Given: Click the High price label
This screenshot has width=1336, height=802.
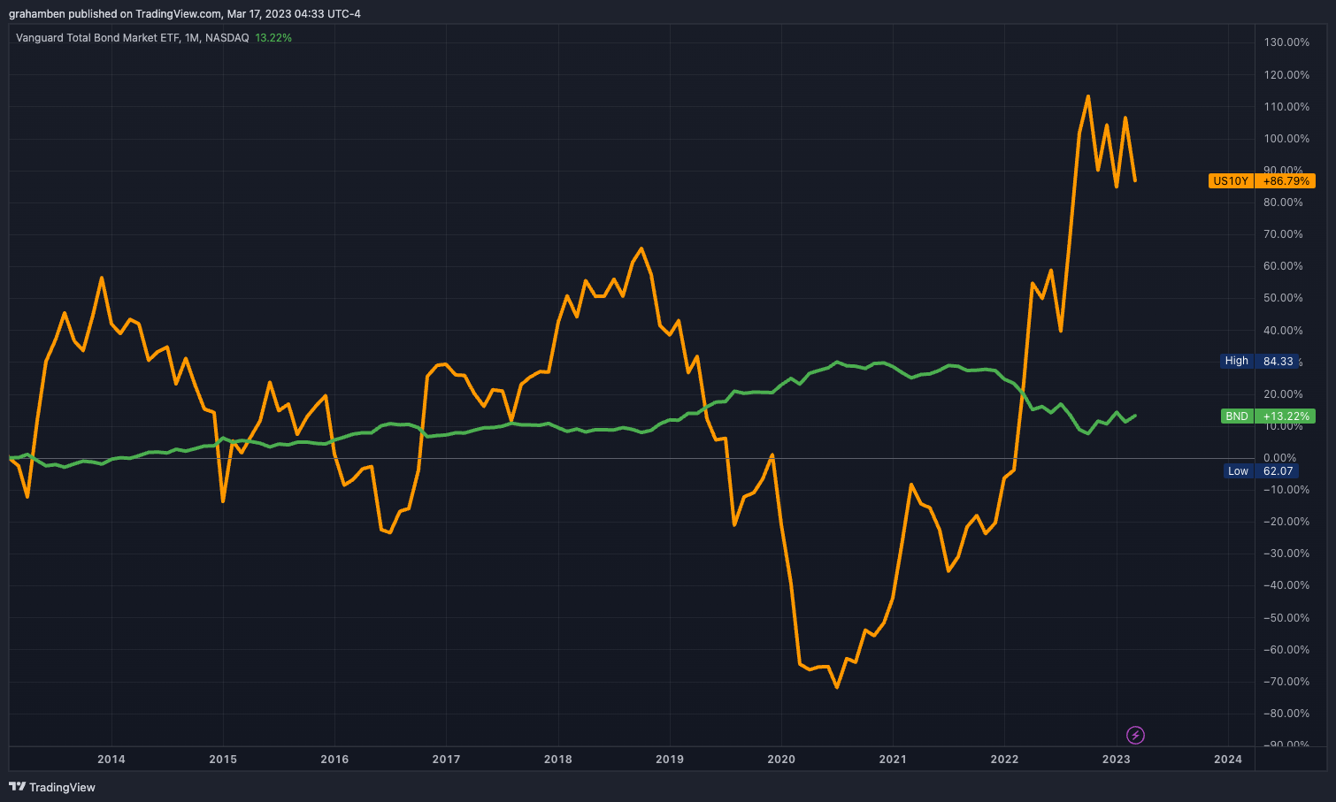Looking at the screenshot, I should (x=1237, y=361).
